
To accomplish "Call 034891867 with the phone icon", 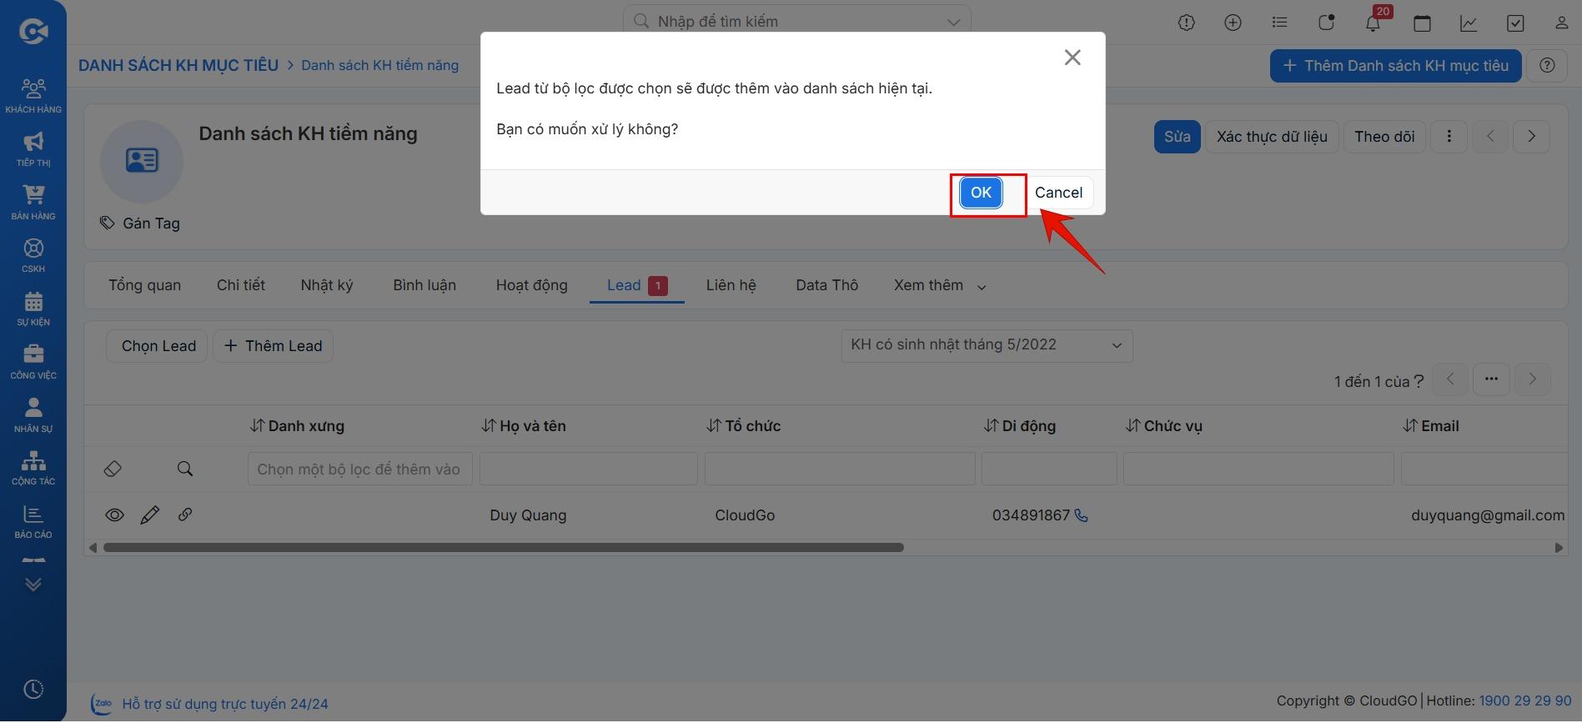I will (1081, 515).
